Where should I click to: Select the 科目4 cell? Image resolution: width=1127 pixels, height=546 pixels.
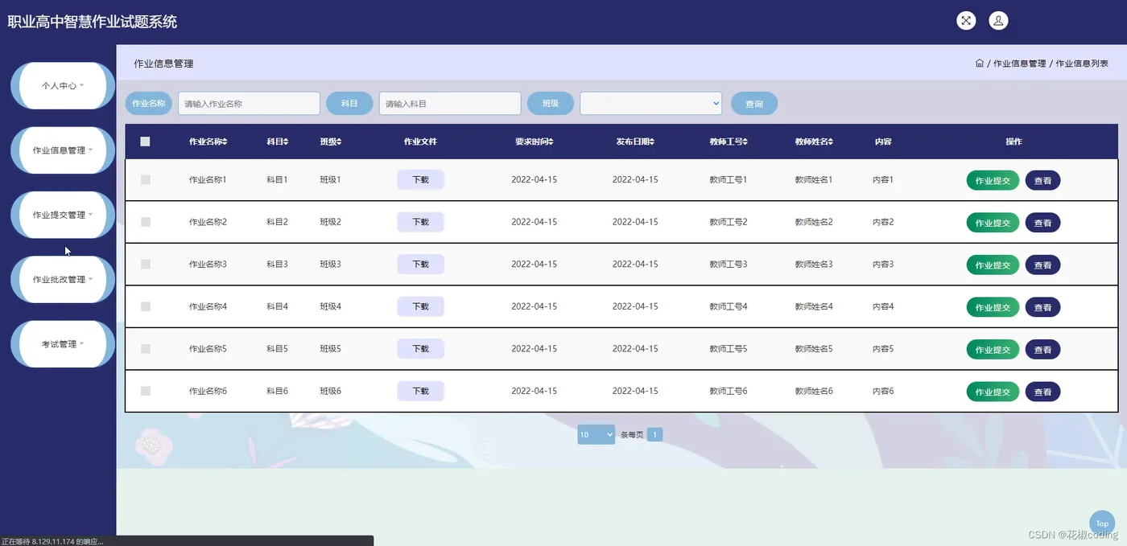point(277,306)
